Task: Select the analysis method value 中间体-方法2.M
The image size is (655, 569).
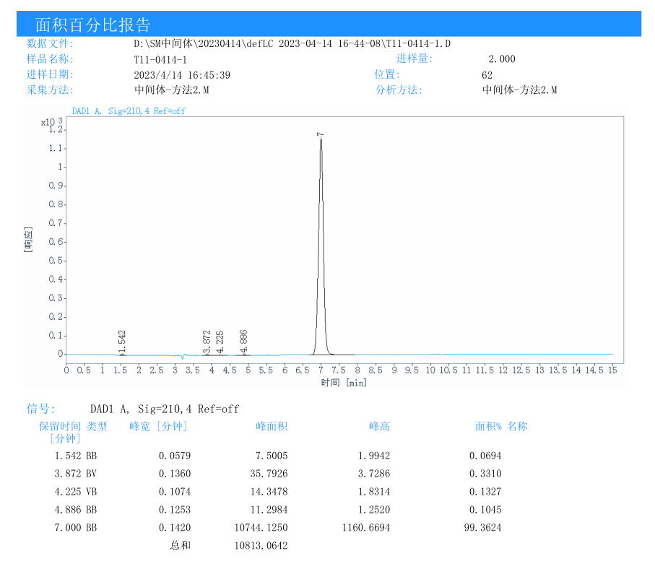Action: pyautogui.click(x=519, y=90)
